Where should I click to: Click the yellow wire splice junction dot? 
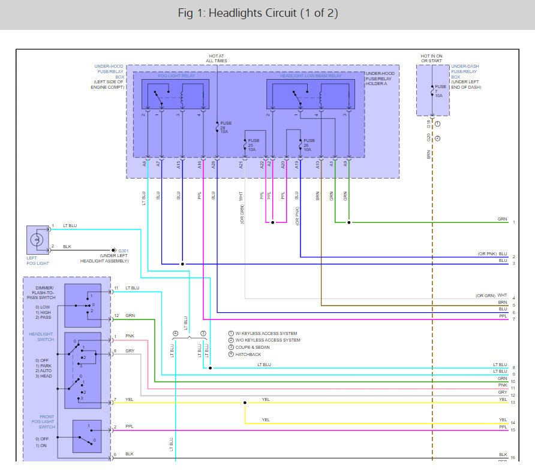click(245, 403)
